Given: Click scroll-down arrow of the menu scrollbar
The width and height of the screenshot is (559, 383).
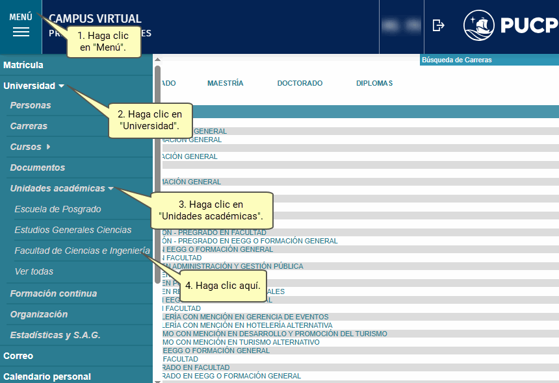Looking at the screenshot, I should (157, 381).
